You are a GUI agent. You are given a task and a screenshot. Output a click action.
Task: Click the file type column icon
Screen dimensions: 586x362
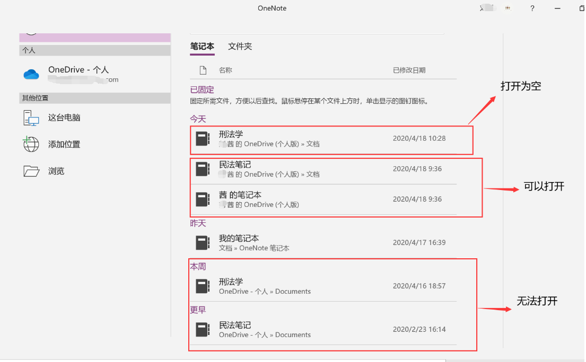click(203, 70)
